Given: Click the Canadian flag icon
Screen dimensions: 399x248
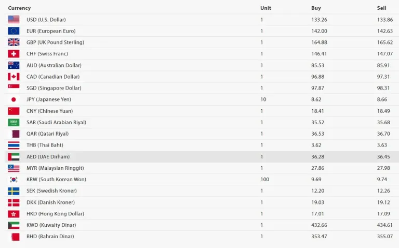Looking at the screenshot, I should [14, 77].
